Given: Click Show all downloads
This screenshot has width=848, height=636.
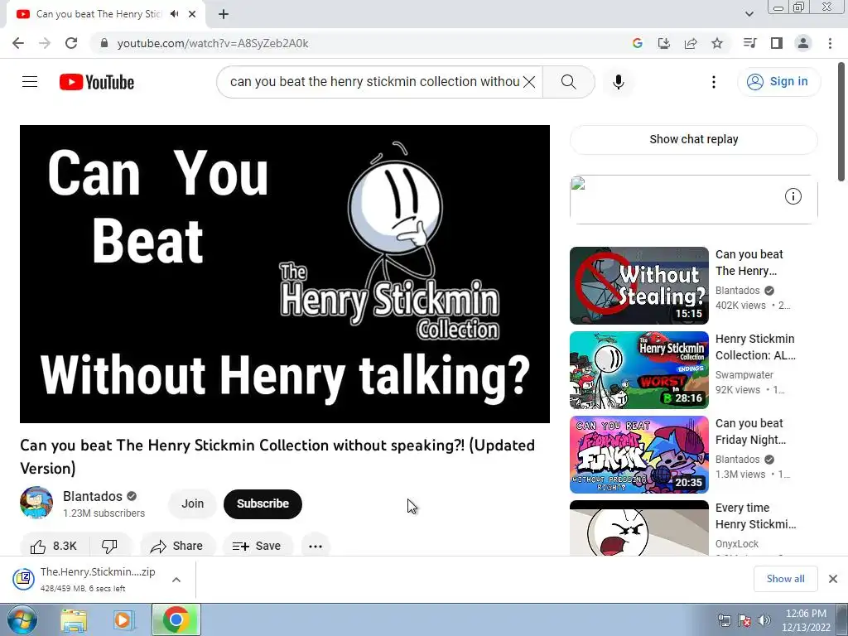Looking at the screenshot, I should tap(785, 579).
